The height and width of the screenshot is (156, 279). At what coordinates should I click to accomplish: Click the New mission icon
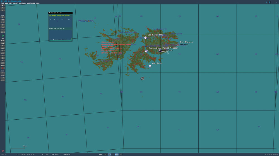(x=3, y=6)
